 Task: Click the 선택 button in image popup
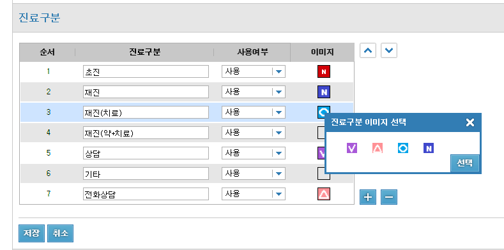click(x=465, y=163)
